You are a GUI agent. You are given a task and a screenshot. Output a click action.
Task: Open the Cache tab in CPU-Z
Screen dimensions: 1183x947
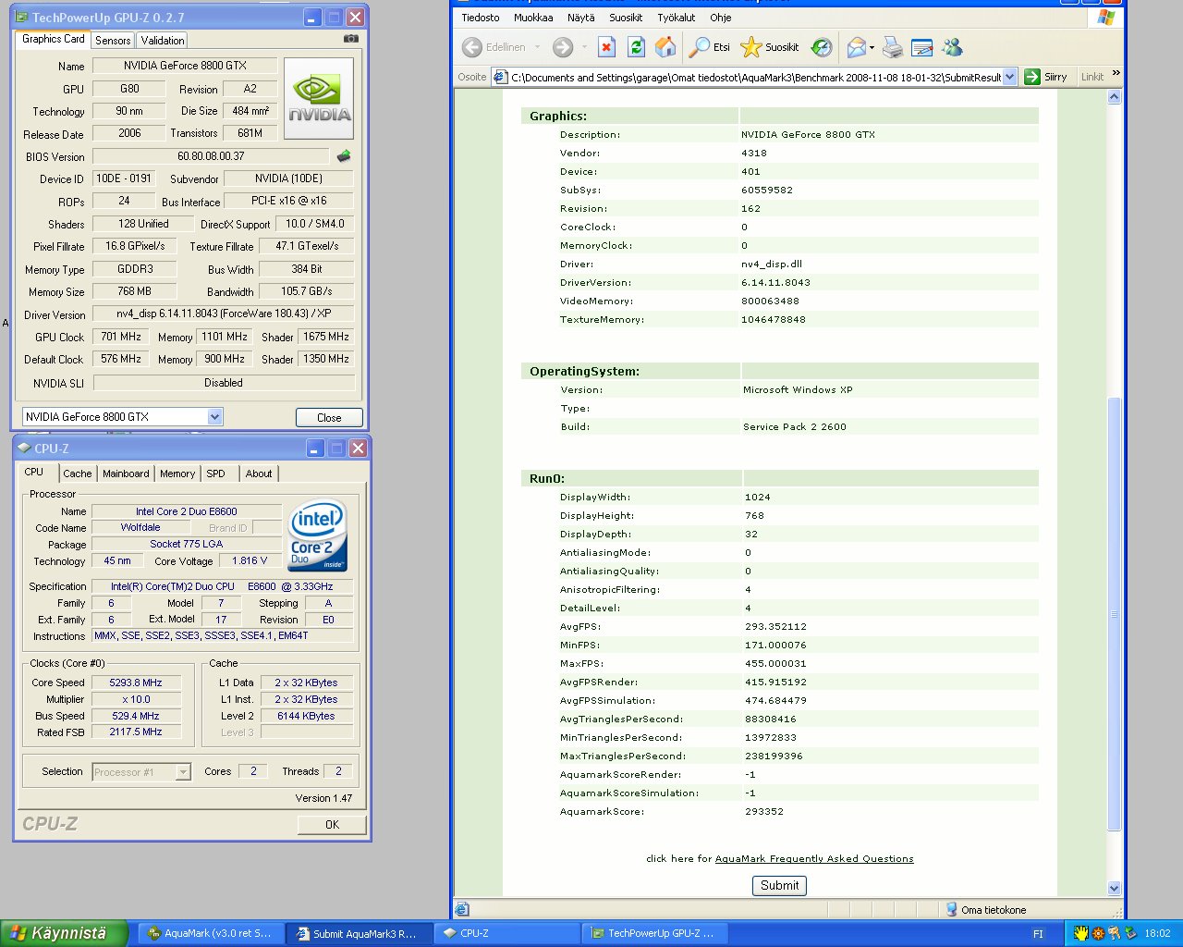tap(78, 473)
